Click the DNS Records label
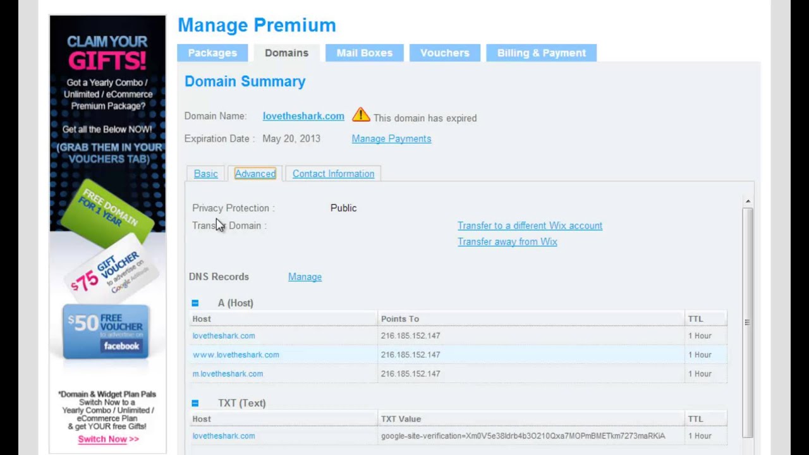Screen dimensions: 809x455 tap(219, 277)
